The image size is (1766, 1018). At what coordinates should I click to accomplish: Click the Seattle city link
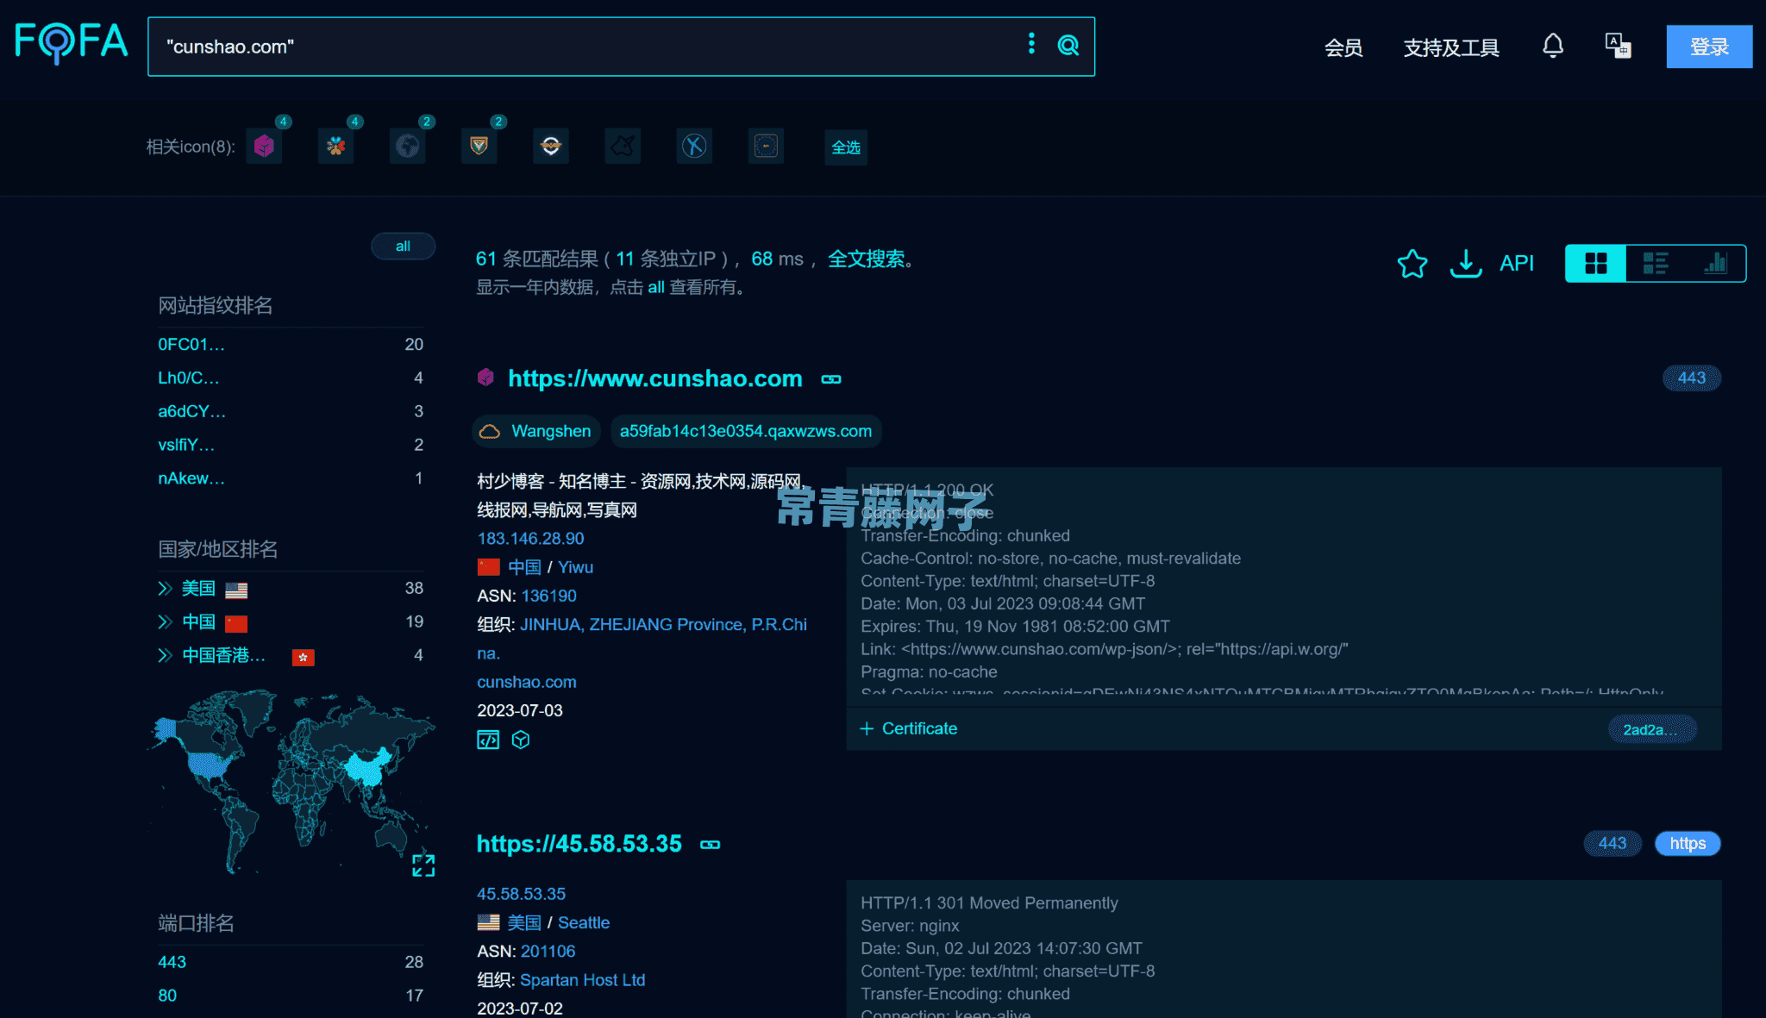click(583, 922)
